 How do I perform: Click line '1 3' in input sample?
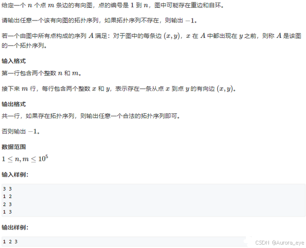(x=7, y=212)
